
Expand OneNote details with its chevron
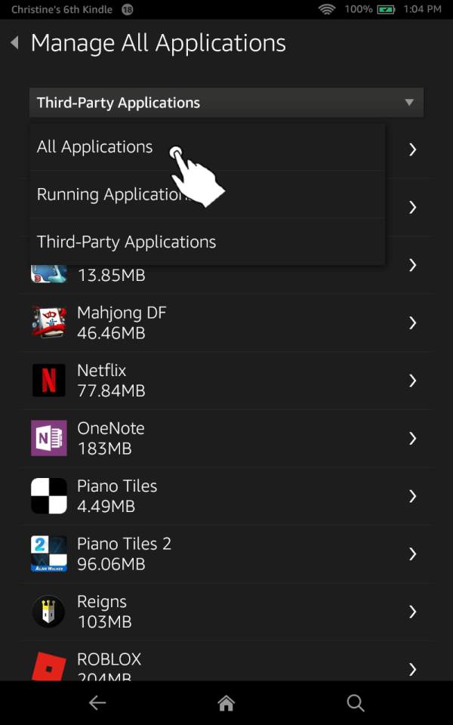pyautogui.click(x=412, y=438)
